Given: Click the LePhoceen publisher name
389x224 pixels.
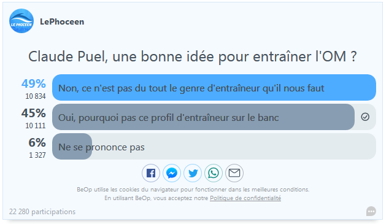Looking at the screenshot, I should 62,21.
